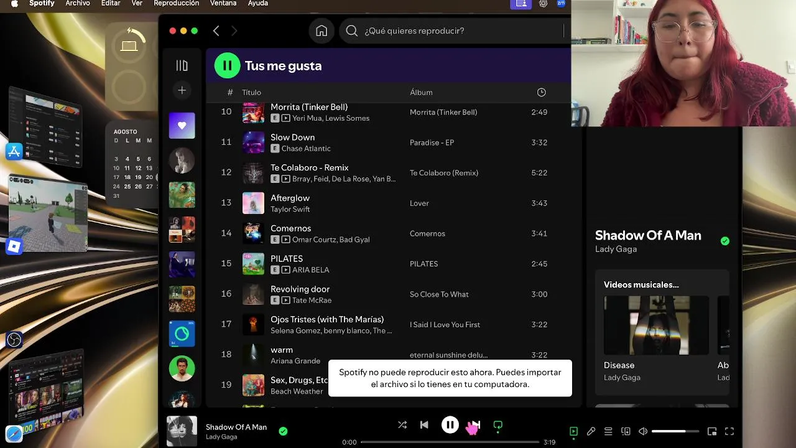Screen dimensions: 796x448
Task: Click the search magnifier icon
Action: click(352, 30)
